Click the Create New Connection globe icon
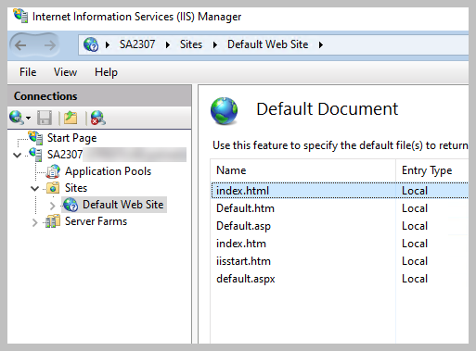 [17, 118]
